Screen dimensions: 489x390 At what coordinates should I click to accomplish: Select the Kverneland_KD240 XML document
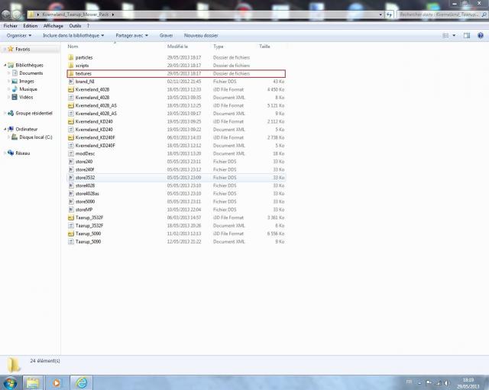176,129
